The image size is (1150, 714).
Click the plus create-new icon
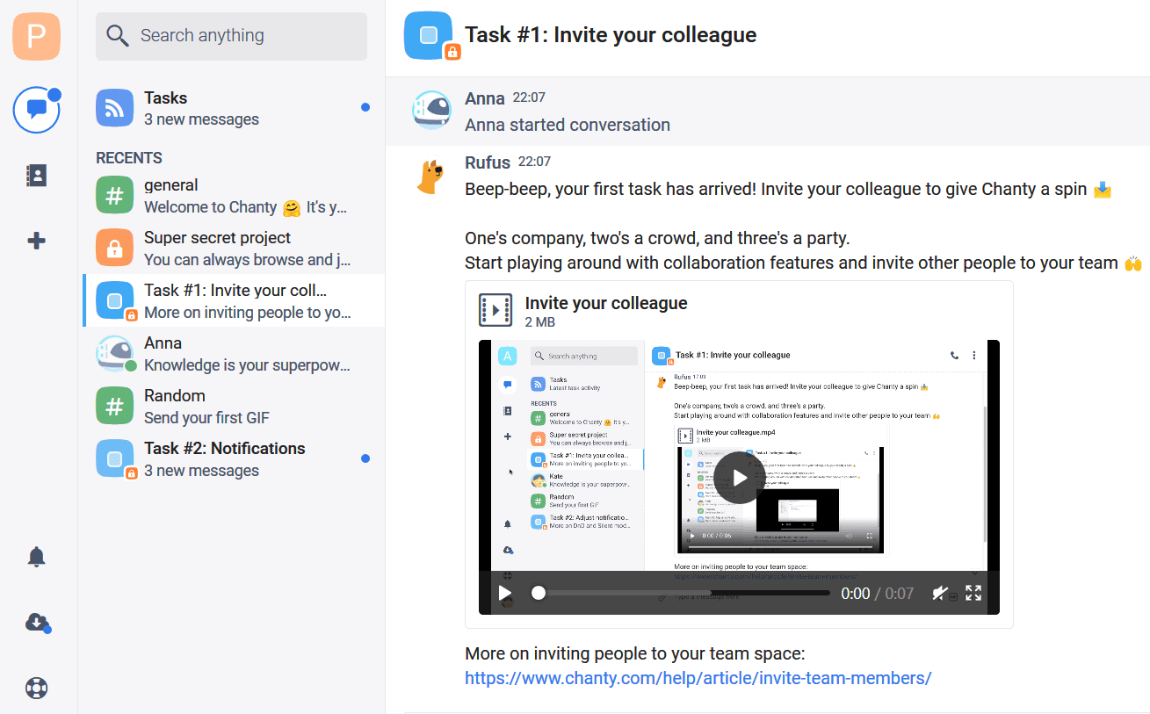click(x=36, y=241)
